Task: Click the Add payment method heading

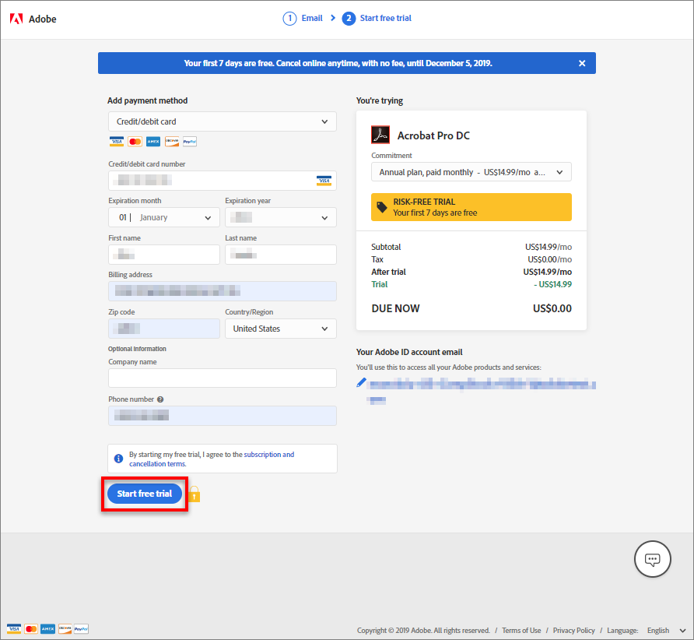Action: pos(147,101)
